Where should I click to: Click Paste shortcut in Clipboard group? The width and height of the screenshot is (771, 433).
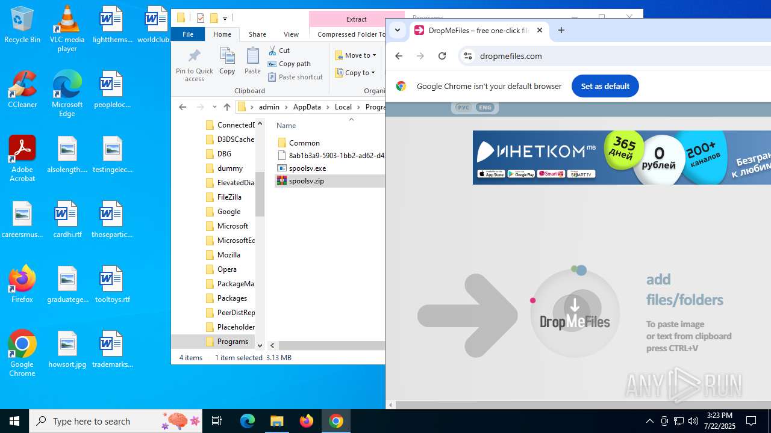(295, 77)
